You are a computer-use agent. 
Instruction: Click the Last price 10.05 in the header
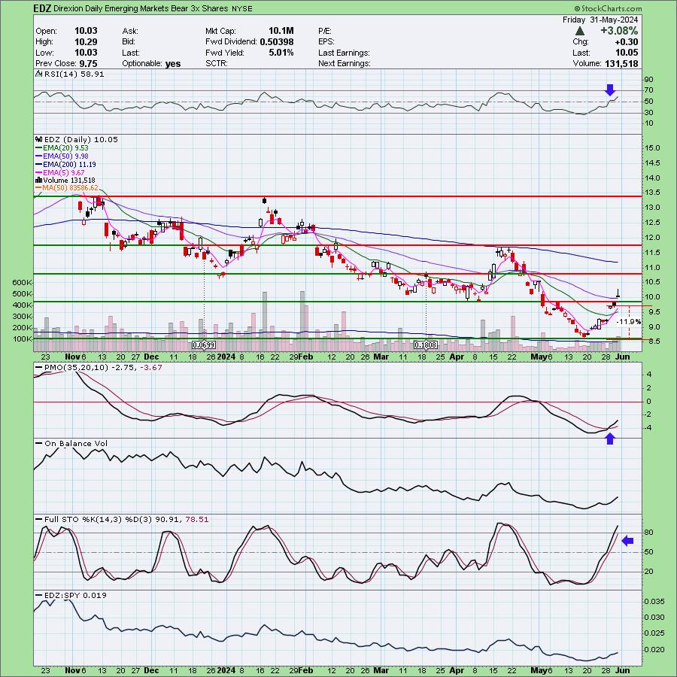point(627,53)
